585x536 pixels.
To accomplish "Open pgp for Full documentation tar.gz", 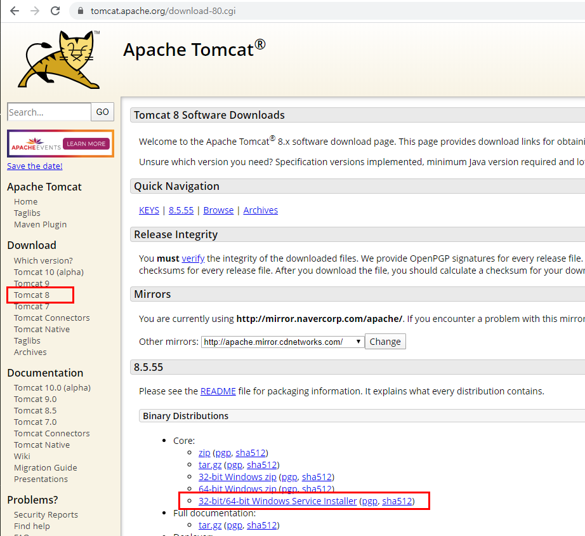I will [x=235, y=526].
